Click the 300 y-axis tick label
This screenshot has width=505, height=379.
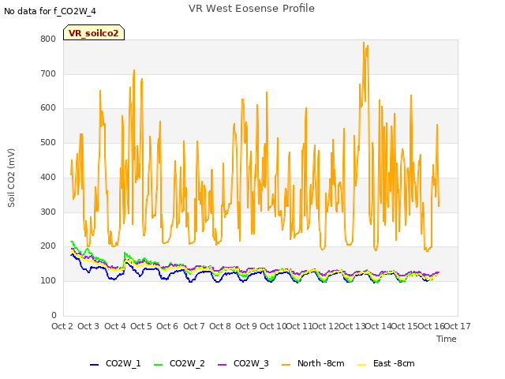tap(48, 212)
